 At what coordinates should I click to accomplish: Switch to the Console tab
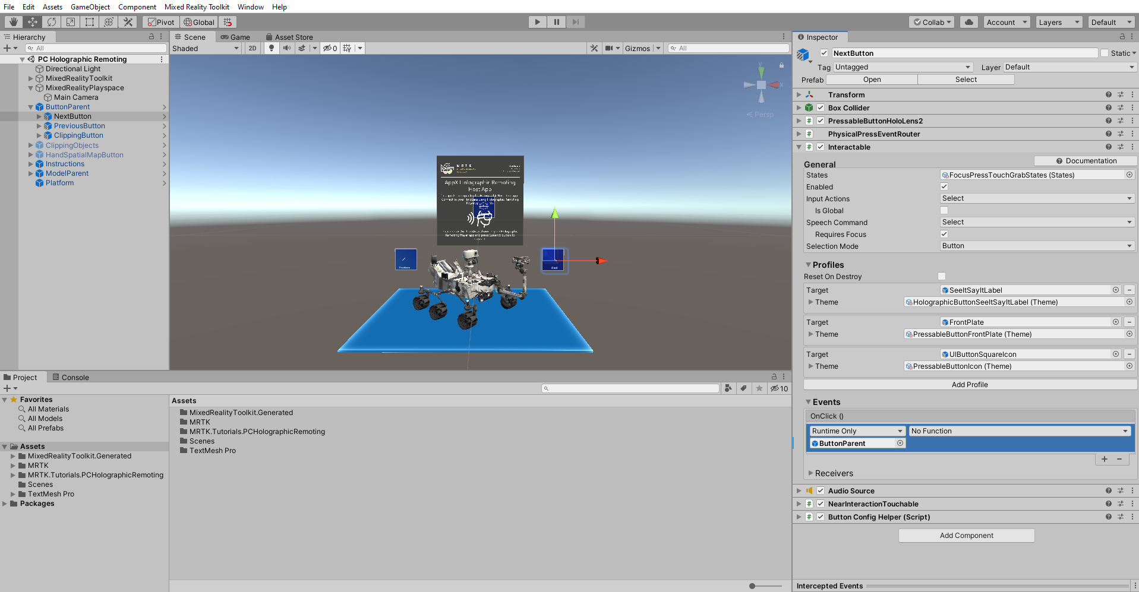tap(71, 377)
